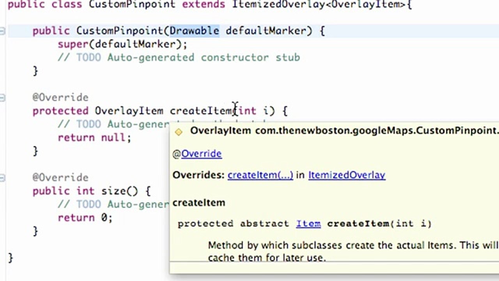The height and width of the screenshot is (281, 499).
Task: Click the highlighted Drawable parameter type
Action: click(x=194, y=31)
